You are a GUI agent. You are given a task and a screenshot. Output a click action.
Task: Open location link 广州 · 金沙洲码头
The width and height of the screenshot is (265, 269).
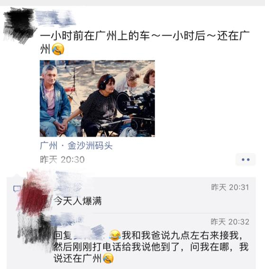click(76, 146)
